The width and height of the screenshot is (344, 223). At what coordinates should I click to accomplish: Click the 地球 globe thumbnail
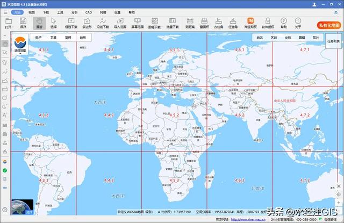(x=22, y=207)
